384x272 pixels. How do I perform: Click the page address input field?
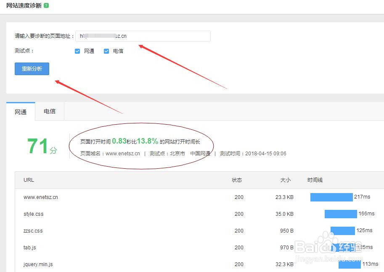[x=143, y=36]
